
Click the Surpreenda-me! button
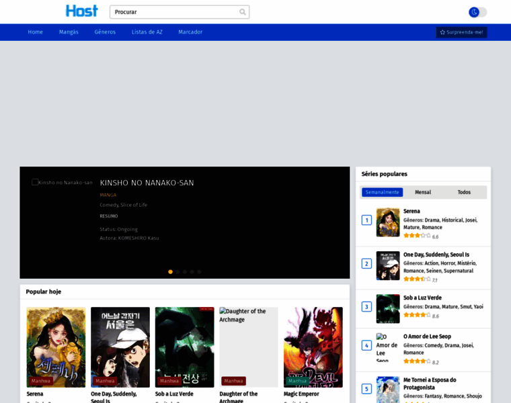[461, 32]
